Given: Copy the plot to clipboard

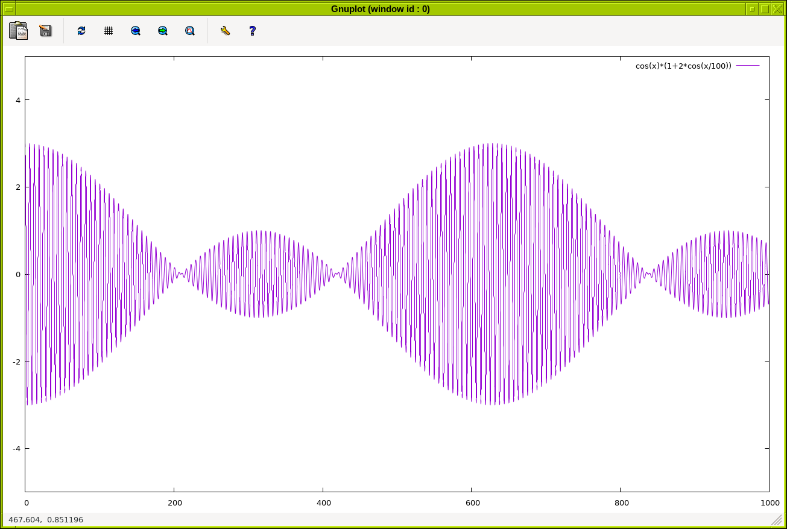Looking at the screenshot, I should 18,31.
